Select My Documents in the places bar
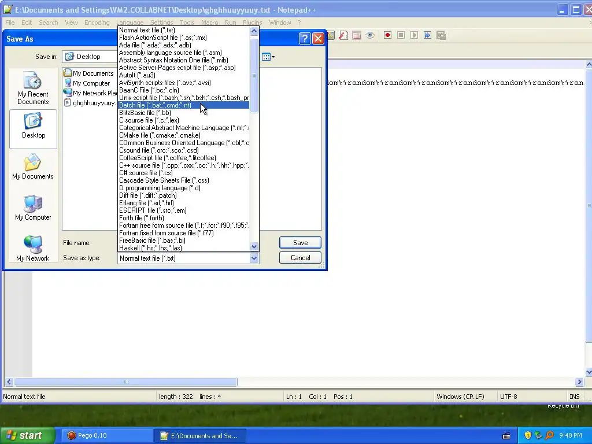Viewport: 592px width, 444px height. tap(33, 167)
